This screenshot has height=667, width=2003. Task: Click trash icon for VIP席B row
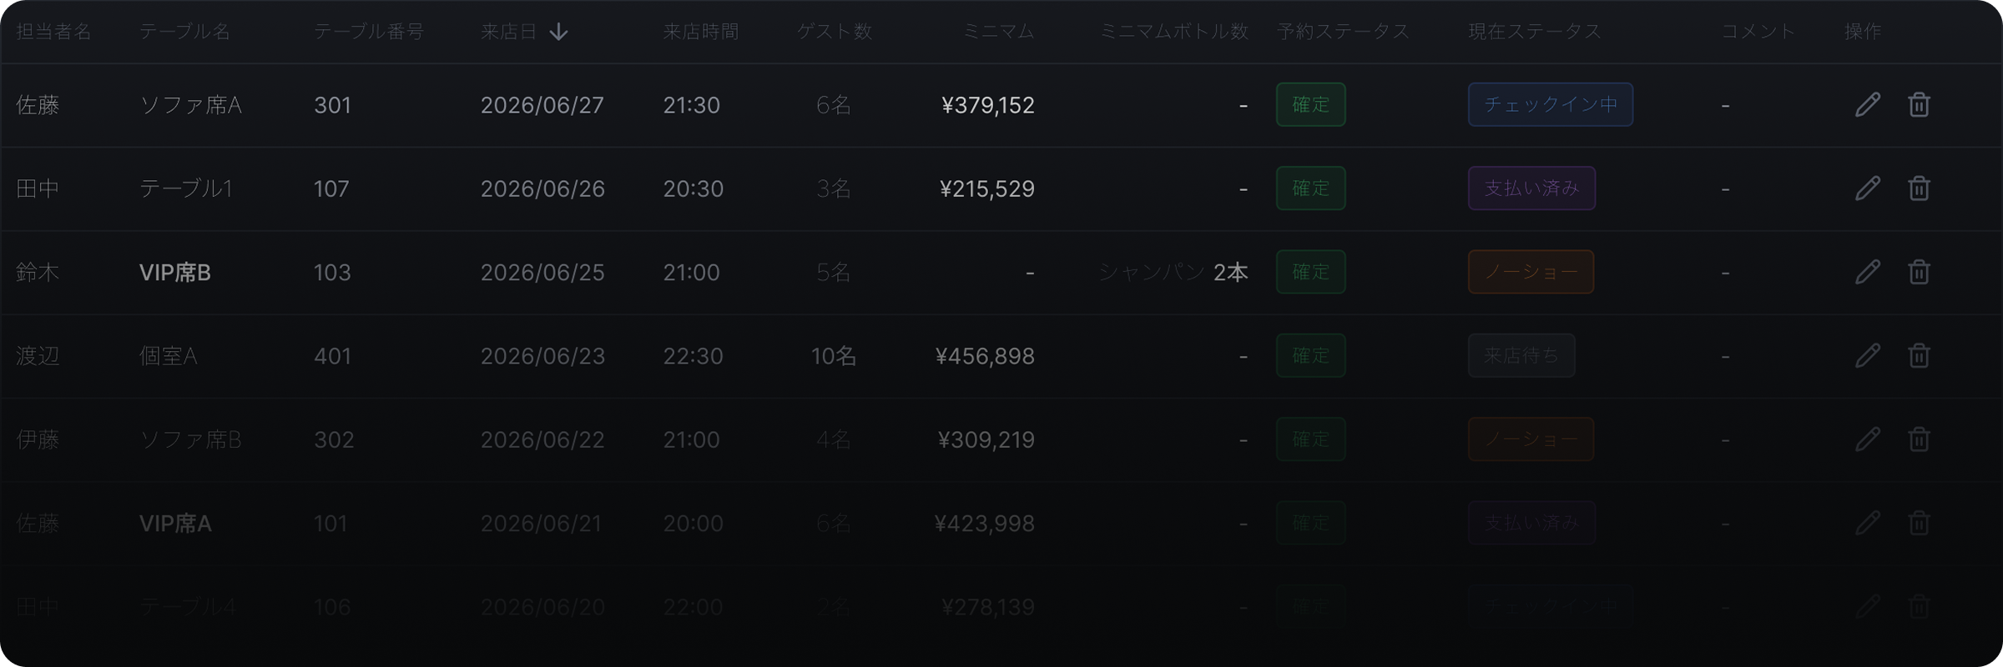click(1919, 272)
